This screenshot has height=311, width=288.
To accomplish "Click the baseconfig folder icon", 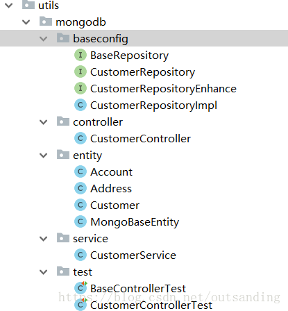I will (x=63, y=38).
